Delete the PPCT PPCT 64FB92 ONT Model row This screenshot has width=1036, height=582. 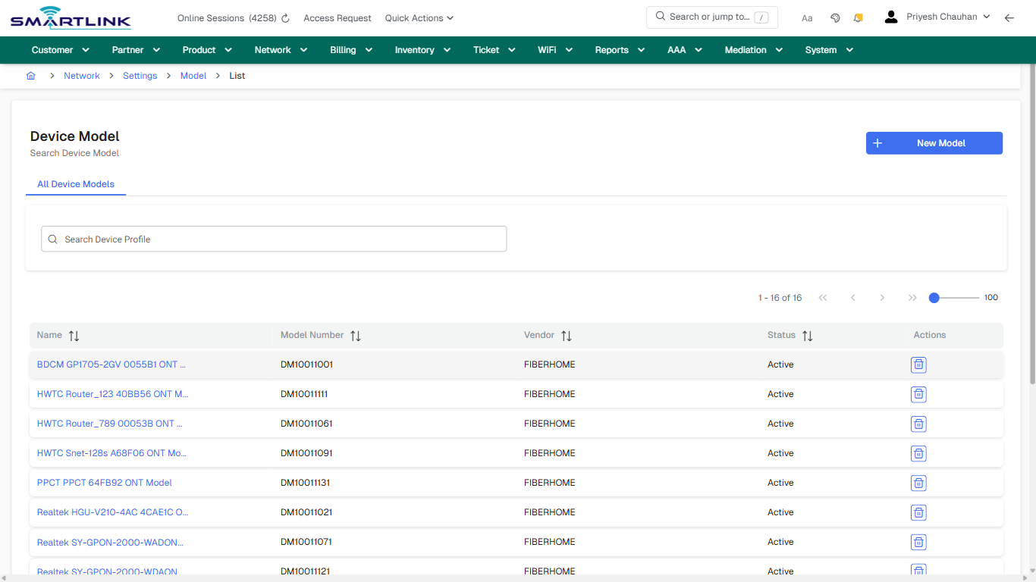(918, 483)
